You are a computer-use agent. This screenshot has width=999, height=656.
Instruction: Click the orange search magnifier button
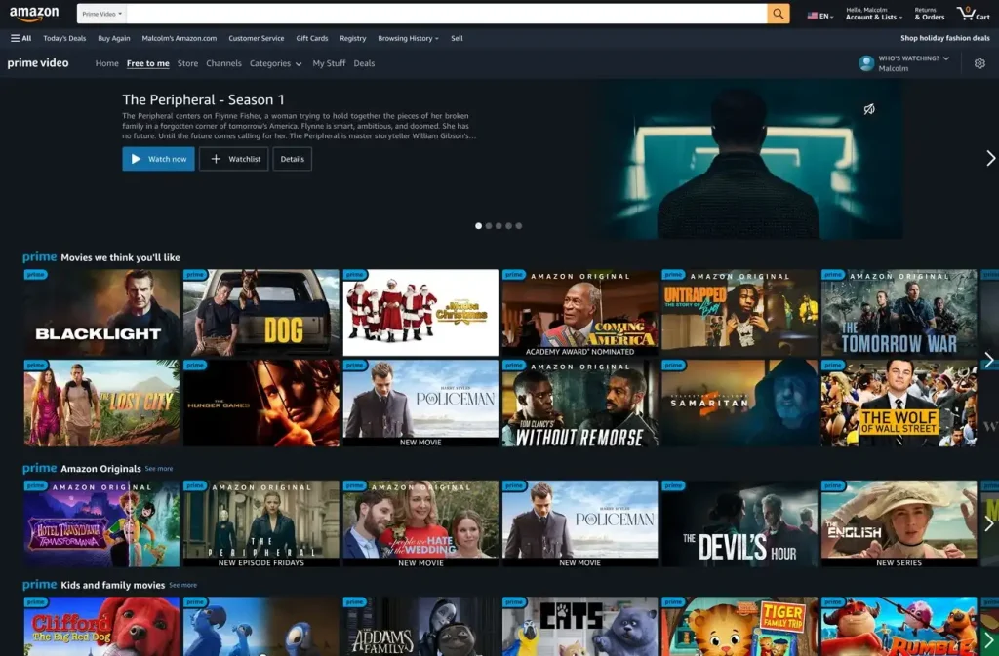pyautogui.click(x=778, y=14)
